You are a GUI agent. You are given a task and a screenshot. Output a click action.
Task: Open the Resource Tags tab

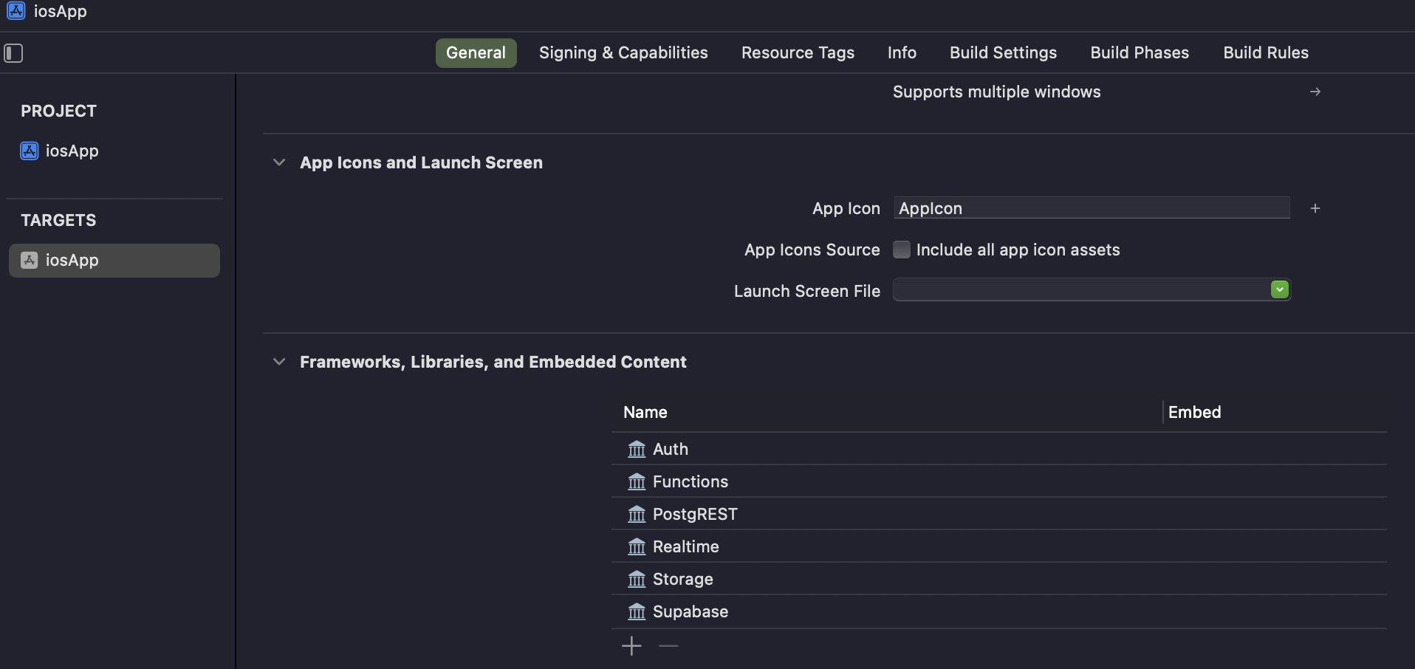(798, 53)
